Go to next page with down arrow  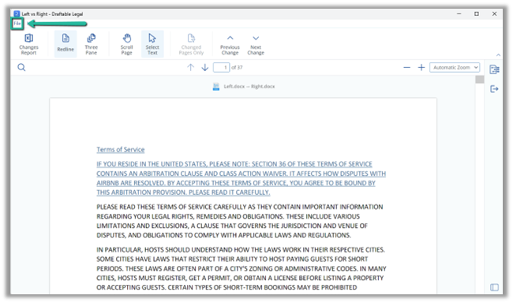205,67
